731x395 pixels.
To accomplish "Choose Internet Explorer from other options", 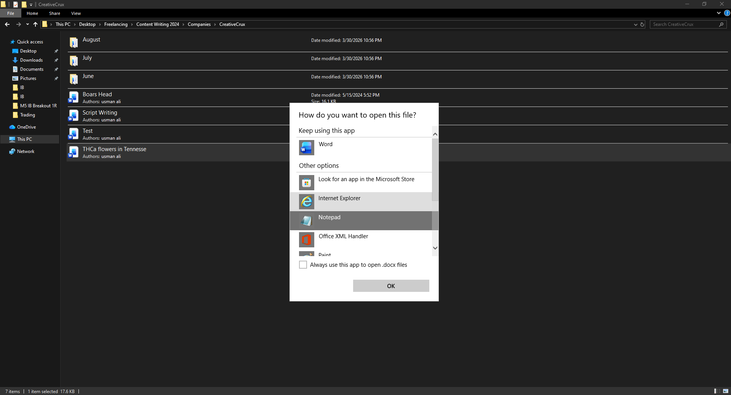I will 361,202.
